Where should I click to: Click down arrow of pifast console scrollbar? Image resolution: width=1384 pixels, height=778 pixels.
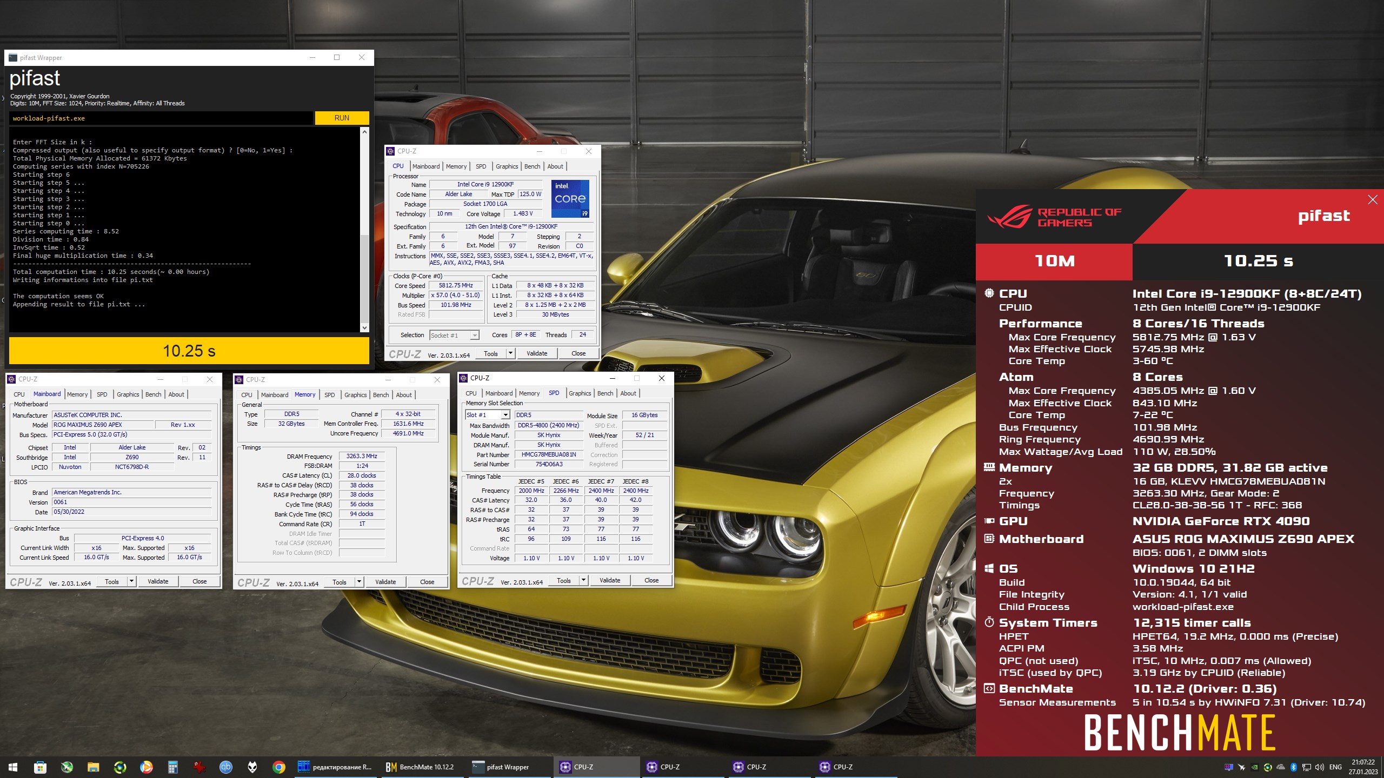[364, 327]
